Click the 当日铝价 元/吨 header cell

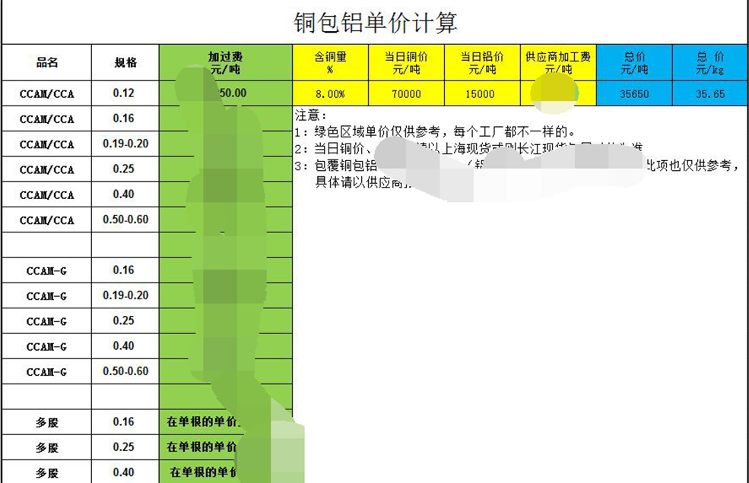click(x=482, y=62)
